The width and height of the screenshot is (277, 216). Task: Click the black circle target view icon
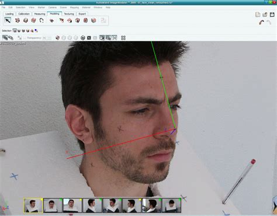pos(83,38)
